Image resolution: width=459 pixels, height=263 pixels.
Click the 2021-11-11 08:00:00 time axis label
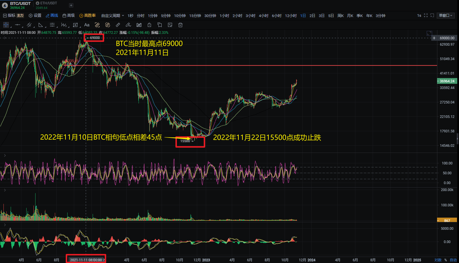[x=86, y=260]
